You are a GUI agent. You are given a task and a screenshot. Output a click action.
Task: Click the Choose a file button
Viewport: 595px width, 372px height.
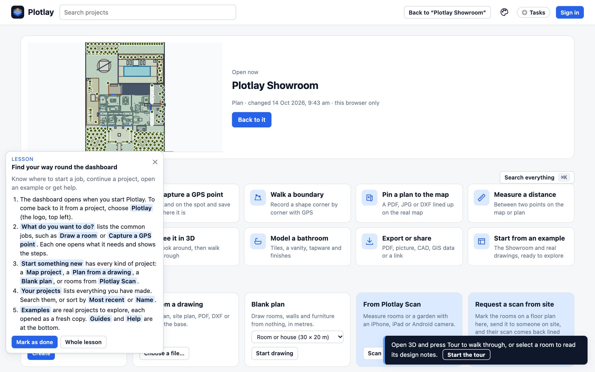[164, 353]
